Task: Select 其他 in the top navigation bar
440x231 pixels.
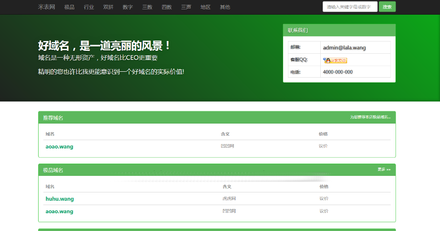Action: (x=225, y=7)
